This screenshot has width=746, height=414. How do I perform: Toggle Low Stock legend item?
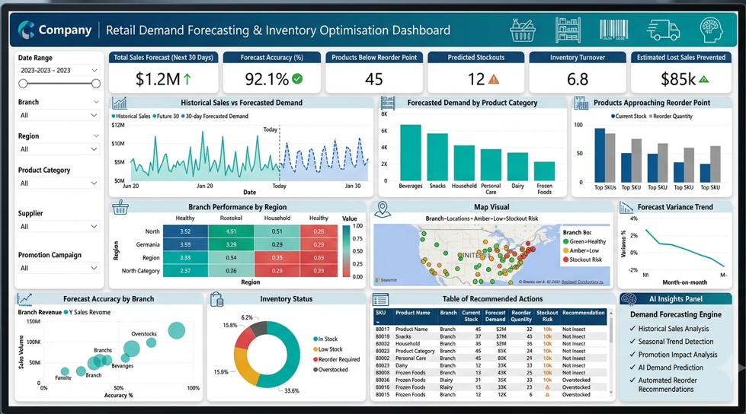click(328, 349)
